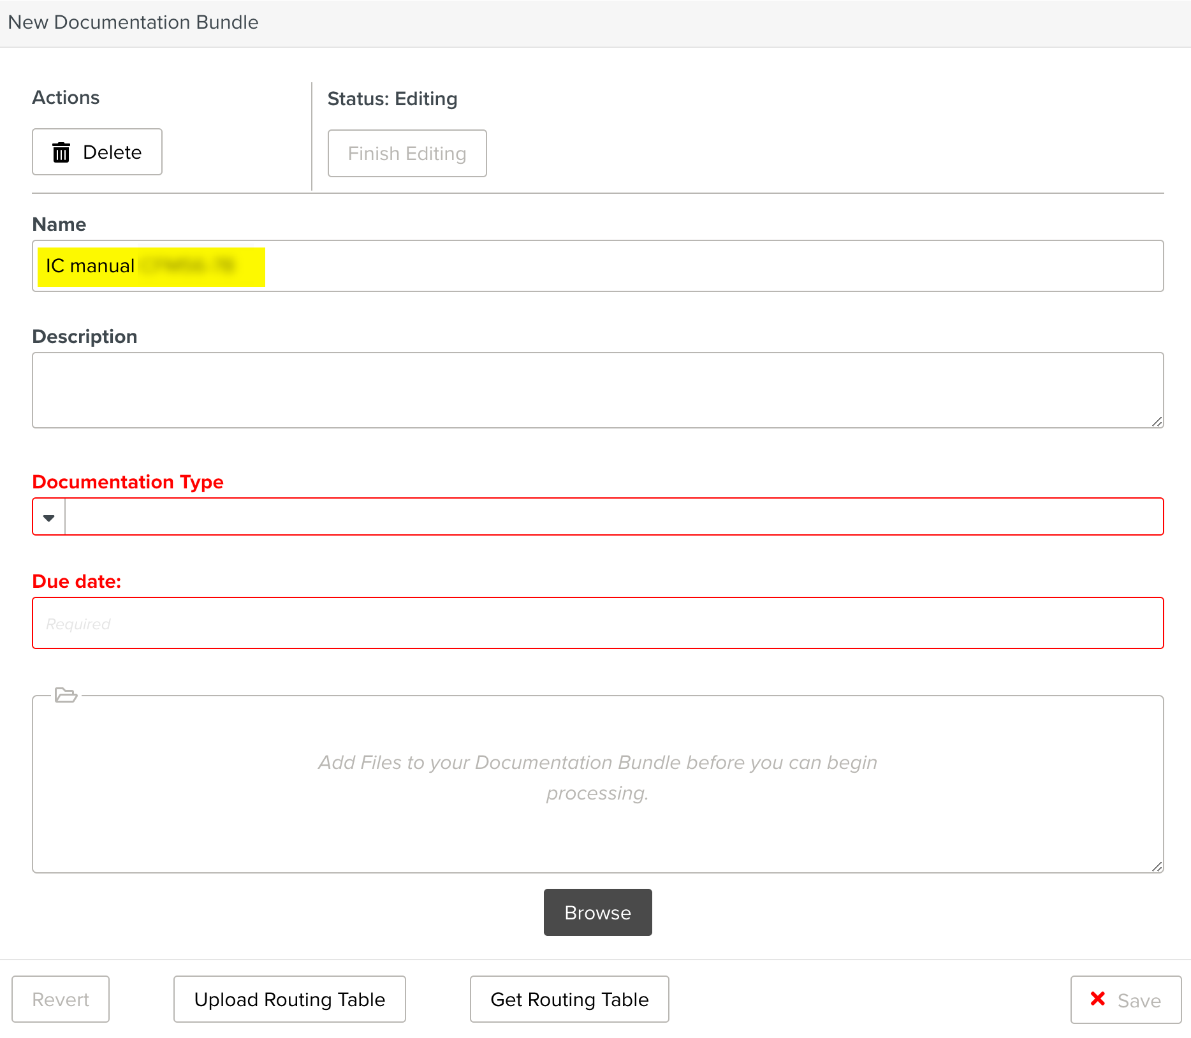Click the Revert button
Image resolution: width=1191 pixels, height=1038 pixels.
pyautogui.click(x=61, y=999)
